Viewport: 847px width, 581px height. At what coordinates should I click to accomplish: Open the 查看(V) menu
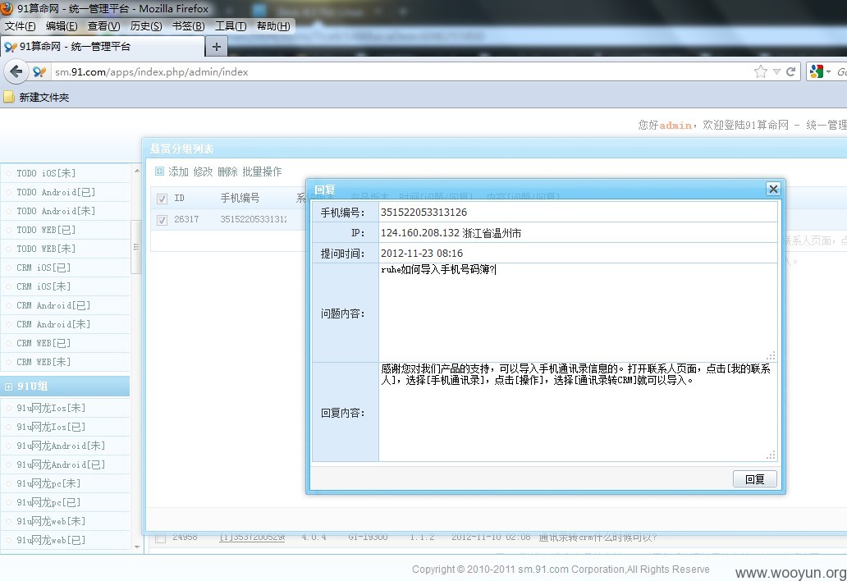click(103, 26)
